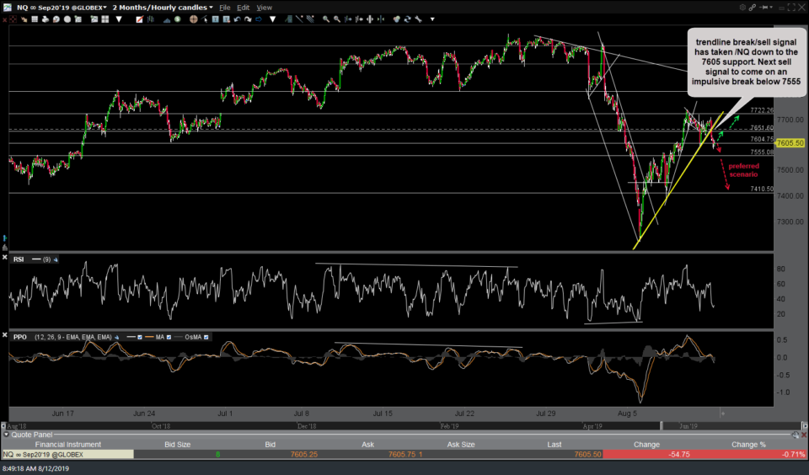Click the pin icon beside RSI (9)
Screen dimensions: 809x475
56,259
